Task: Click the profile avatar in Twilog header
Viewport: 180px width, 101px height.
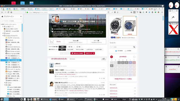Action: click(55, 19)
